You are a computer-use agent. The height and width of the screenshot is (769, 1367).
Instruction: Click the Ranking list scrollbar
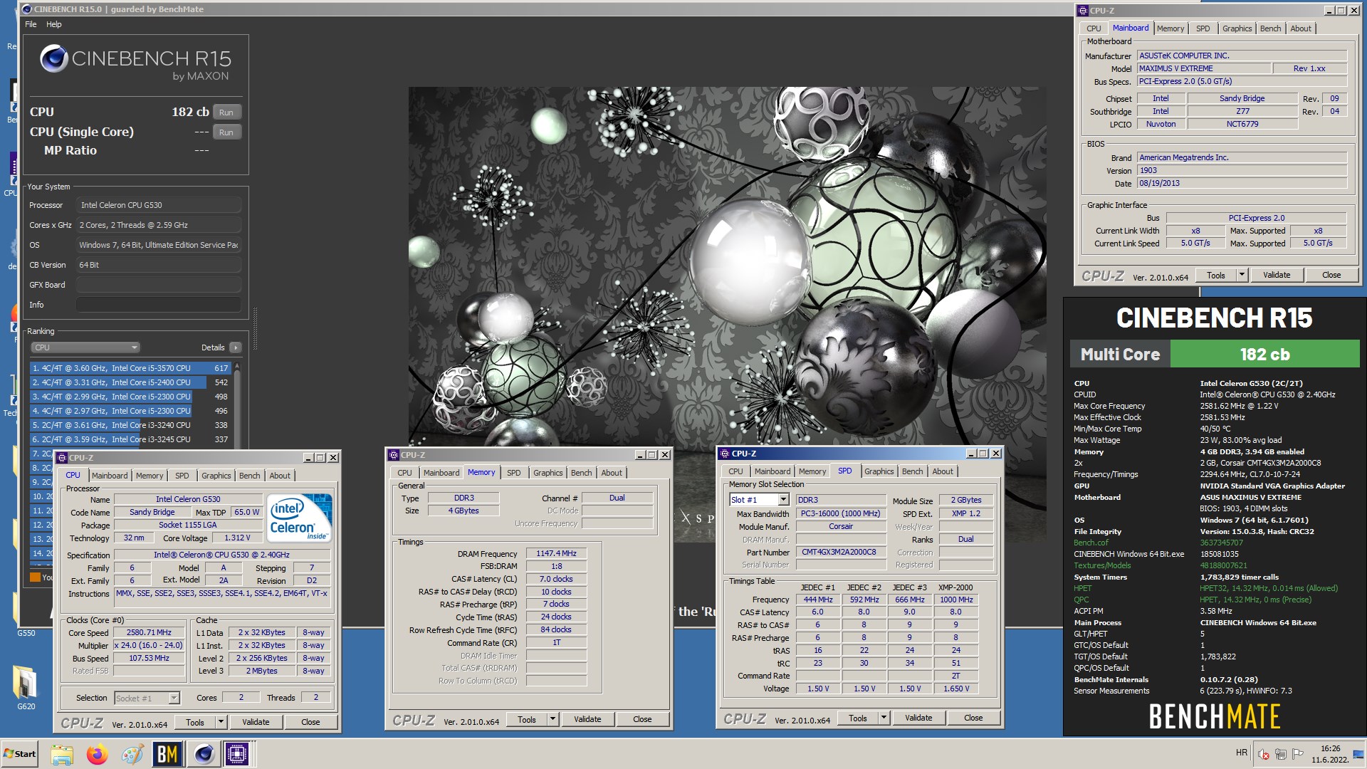click(237, 404)
